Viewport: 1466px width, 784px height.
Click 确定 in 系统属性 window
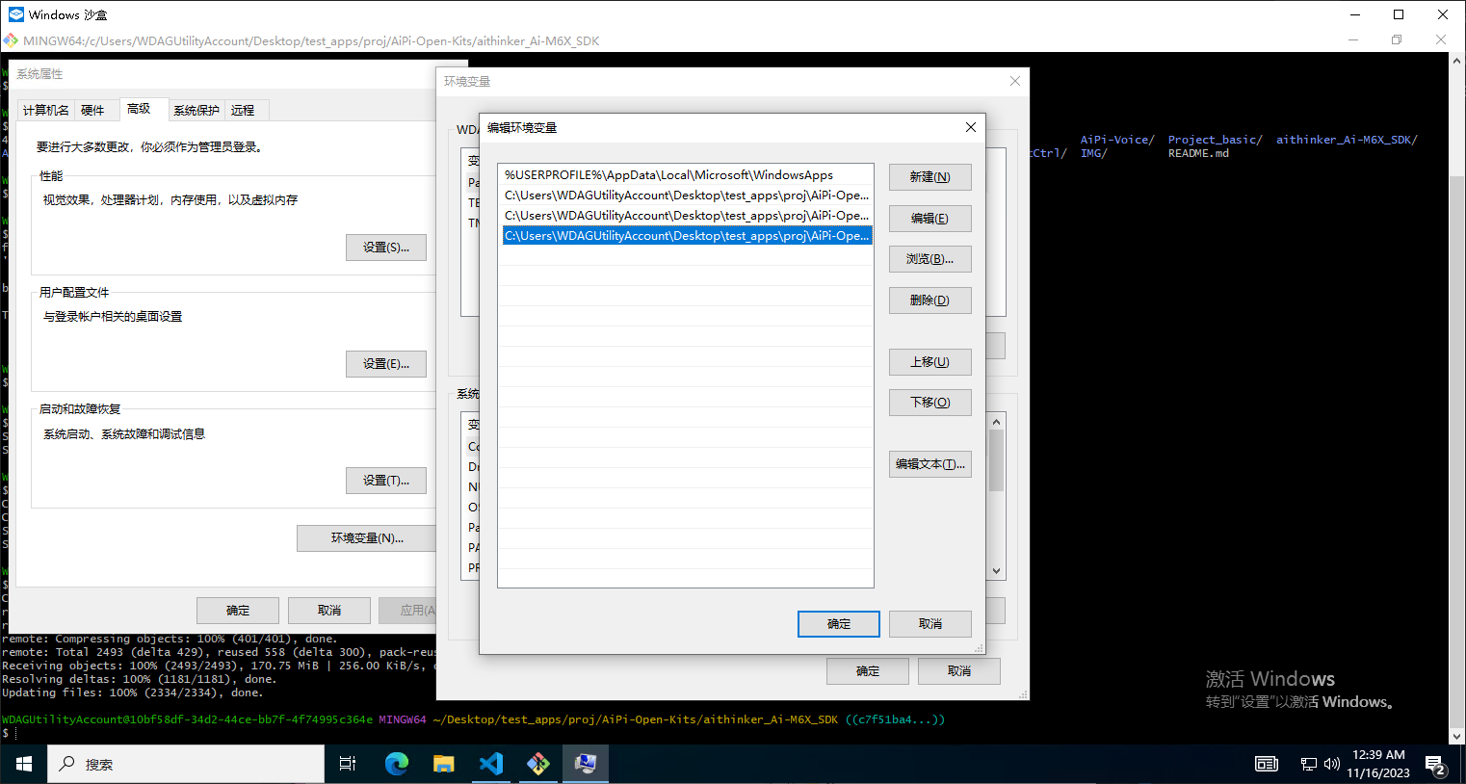coord(237,611)
